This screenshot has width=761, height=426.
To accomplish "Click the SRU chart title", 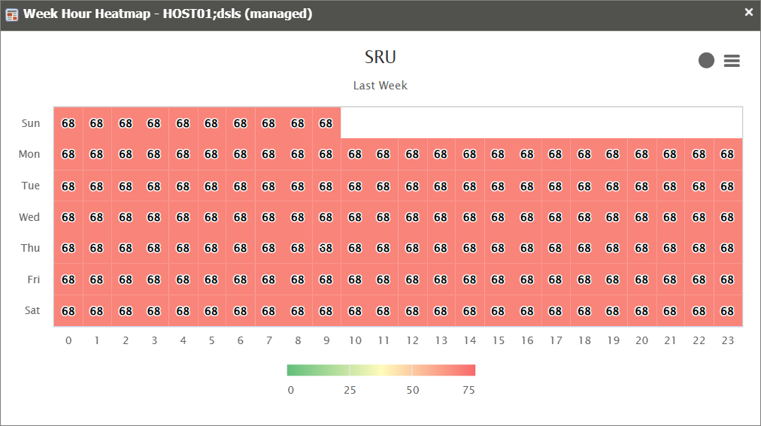I will click(380, 57).
